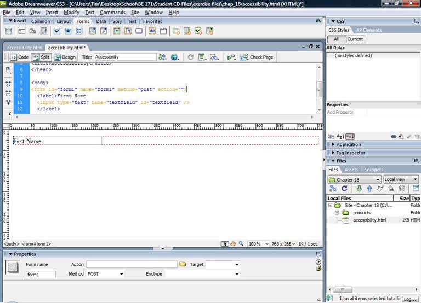
Task: Insert a Radio Group form element
Action: (79, 31)
